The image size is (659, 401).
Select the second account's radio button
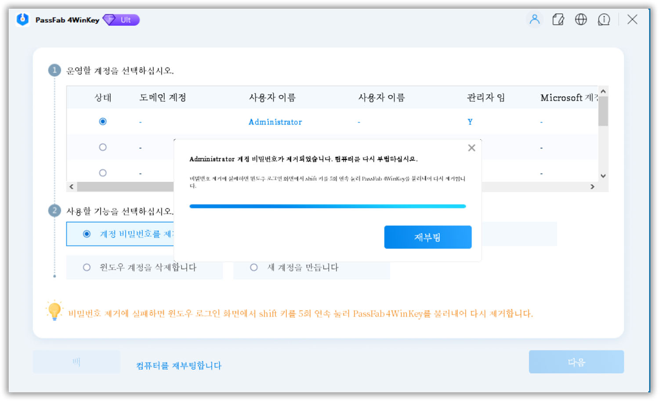click(102, 147)
